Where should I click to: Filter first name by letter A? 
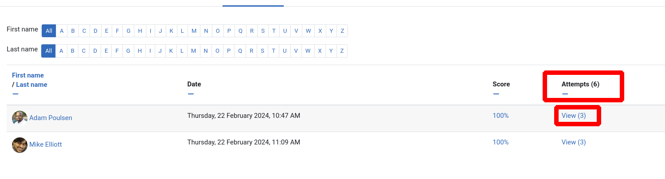click(62, 31)
